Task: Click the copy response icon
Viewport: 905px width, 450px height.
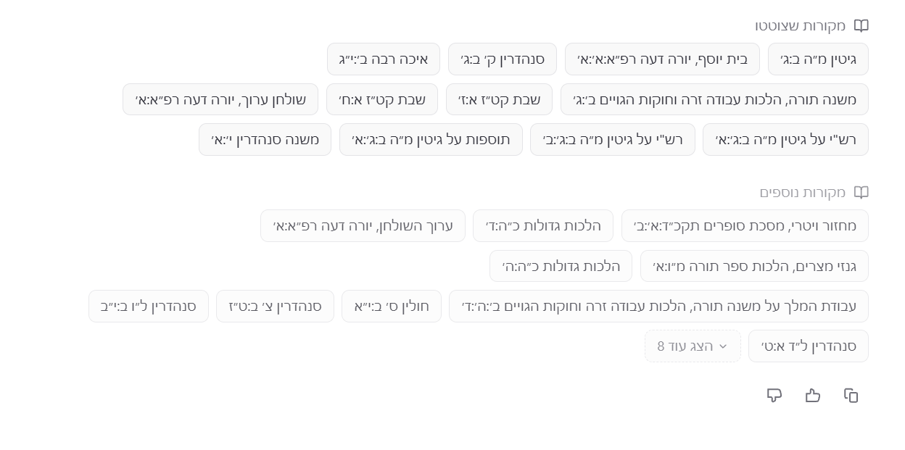Action: (851, 395)
